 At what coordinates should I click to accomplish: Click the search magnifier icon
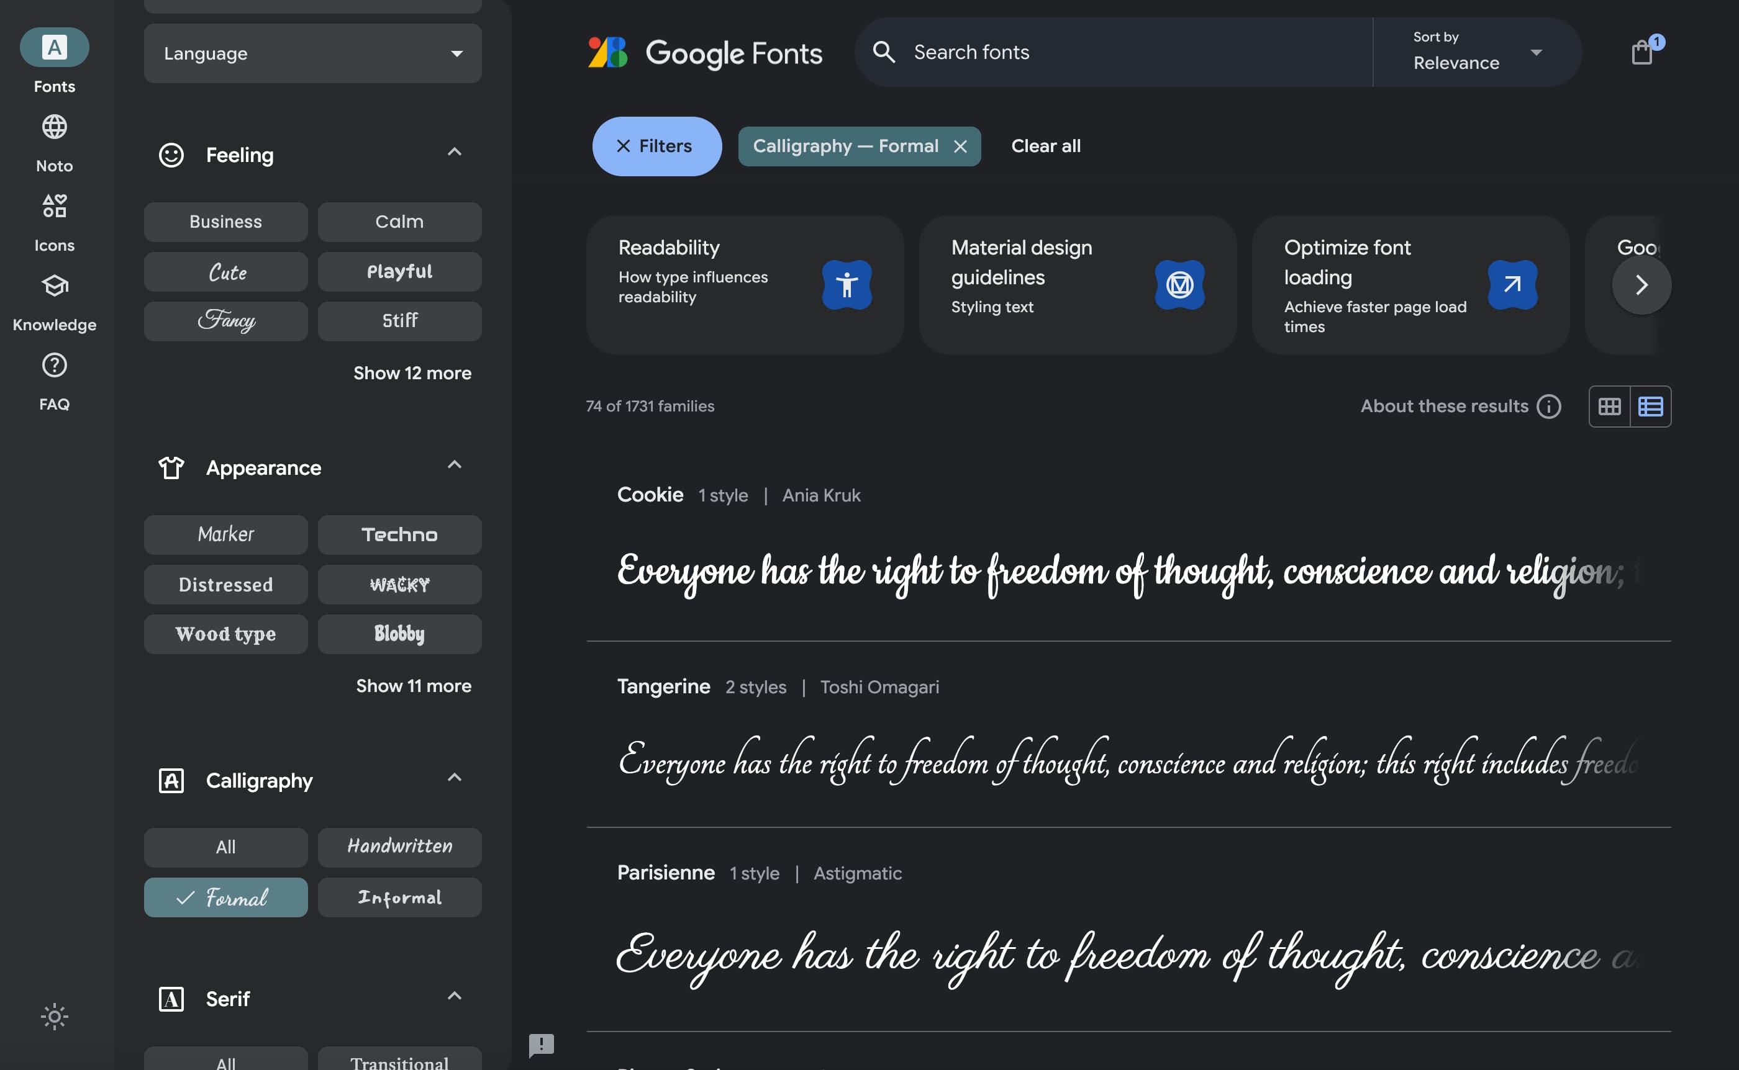884,52
